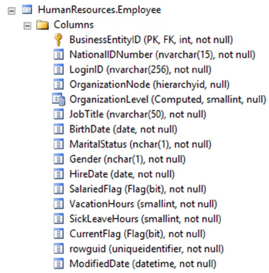Click the column icon beside CurrentFlag
This screenshot has height=273, width=269.
[x=59, y=234]
